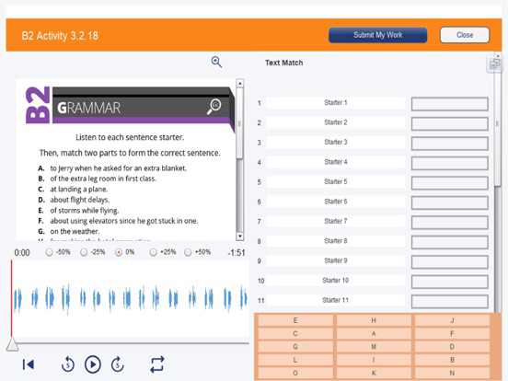Click the answer box for Starter 7
This screenshot has height=381, width=508.
[450, 223]
